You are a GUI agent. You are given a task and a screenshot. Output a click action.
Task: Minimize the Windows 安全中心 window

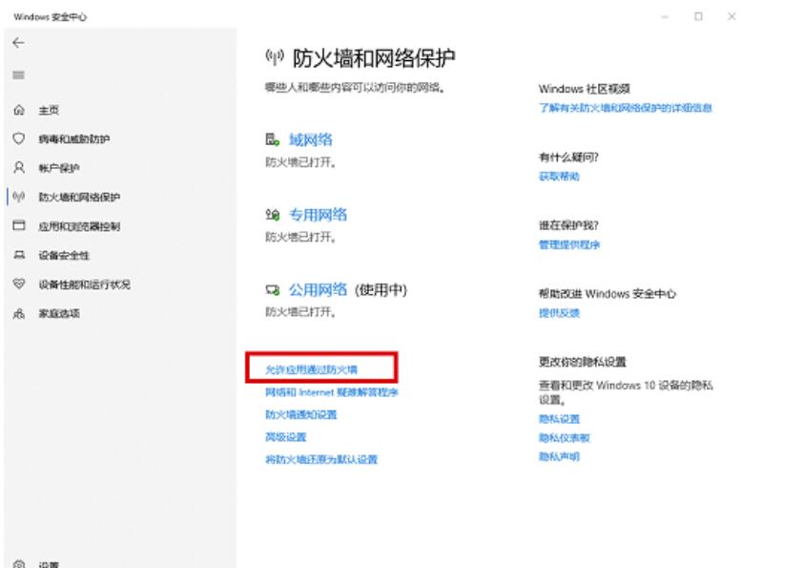[665, 17]
